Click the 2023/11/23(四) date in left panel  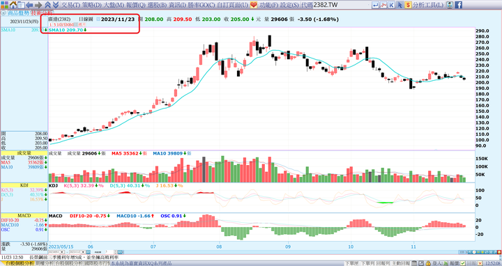pos(24,22)
